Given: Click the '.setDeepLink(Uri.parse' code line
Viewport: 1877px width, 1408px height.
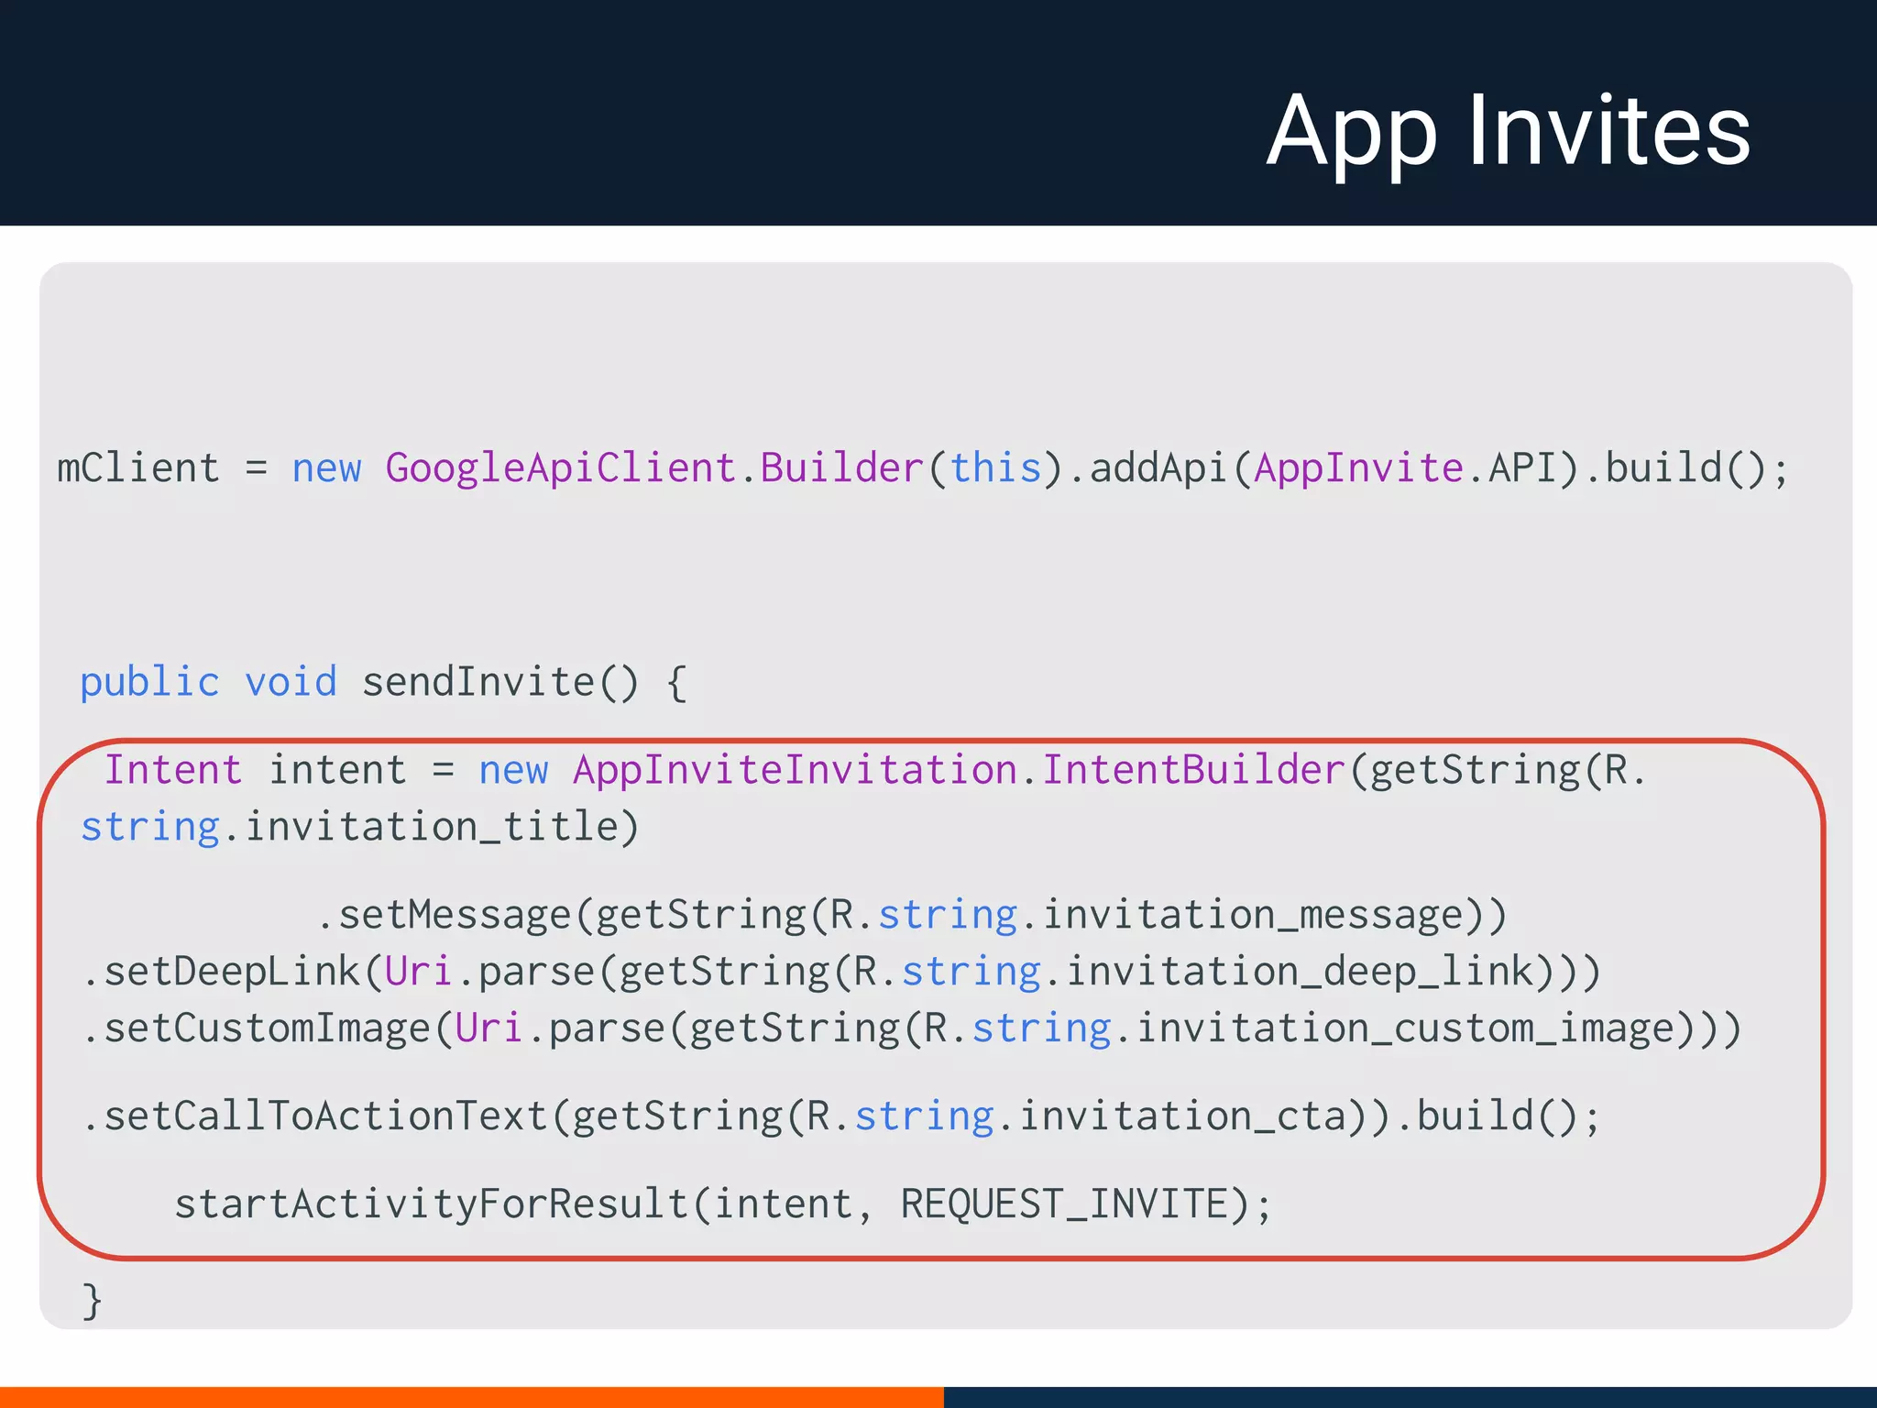Looking at the screenshot, I should point(840,972).
